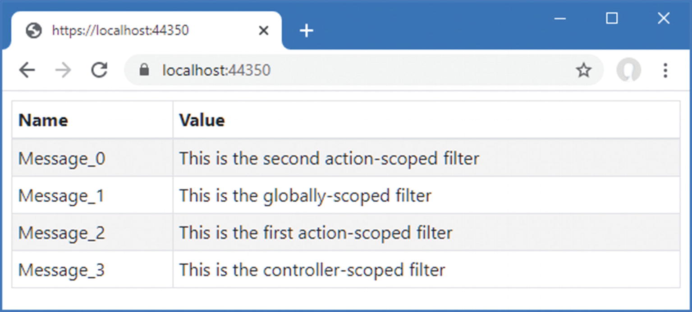Click the Message_3 cell
692x312 pixels.
(61, 270)
